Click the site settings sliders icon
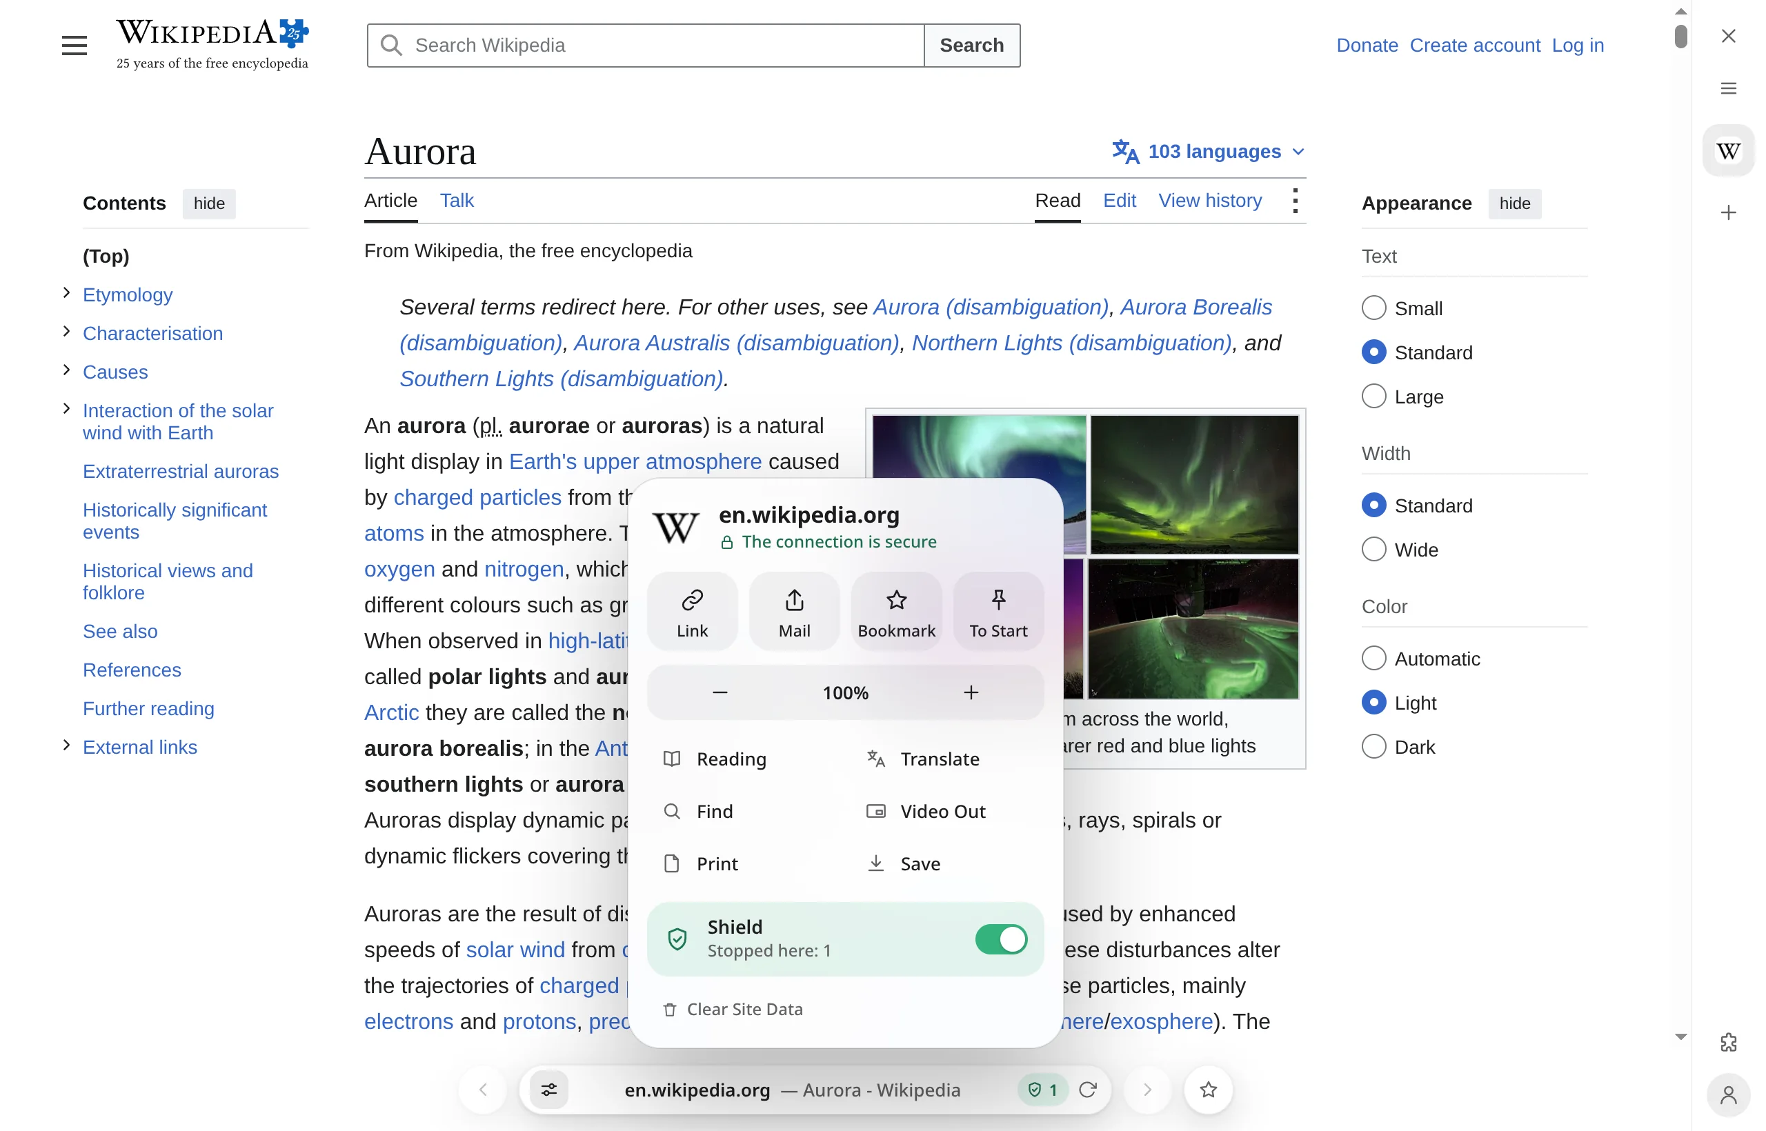Screen dimensions: 1766x1131 (x=548, y=1089)
